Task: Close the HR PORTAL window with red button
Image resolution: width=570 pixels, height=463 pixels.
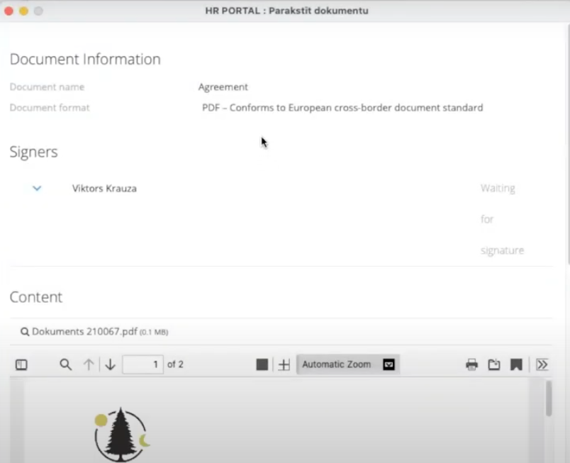Action: [x=9, y=11]
